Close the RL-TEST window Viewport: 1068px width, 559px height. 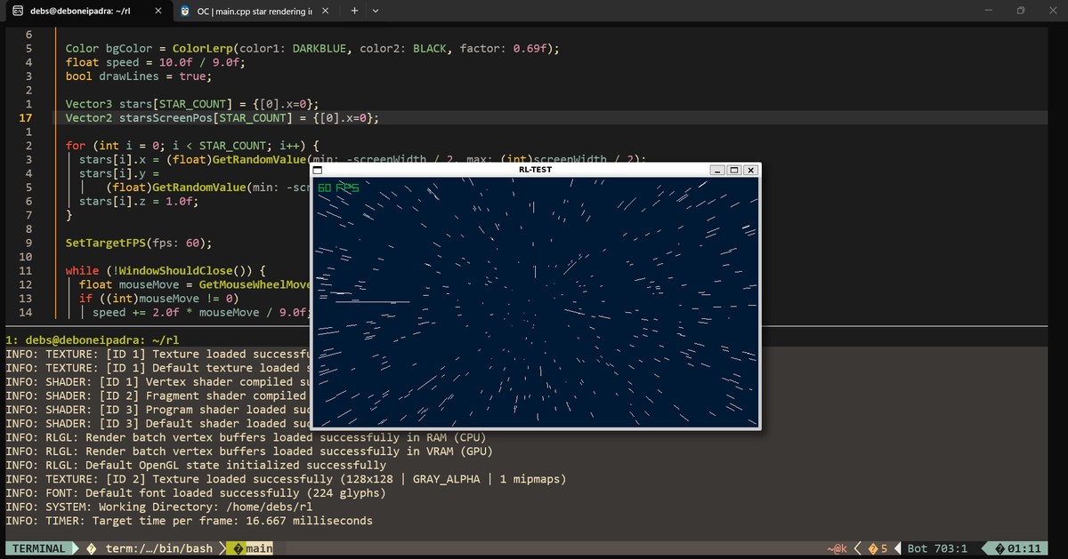[x=750, y=170]
